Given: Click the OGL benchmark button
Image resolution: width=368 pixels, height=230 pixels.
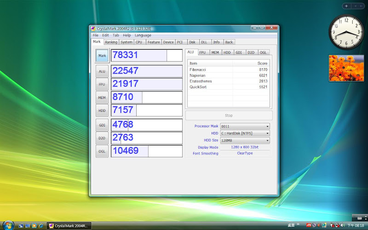Looking at the screenshot, I should [102, 151].
